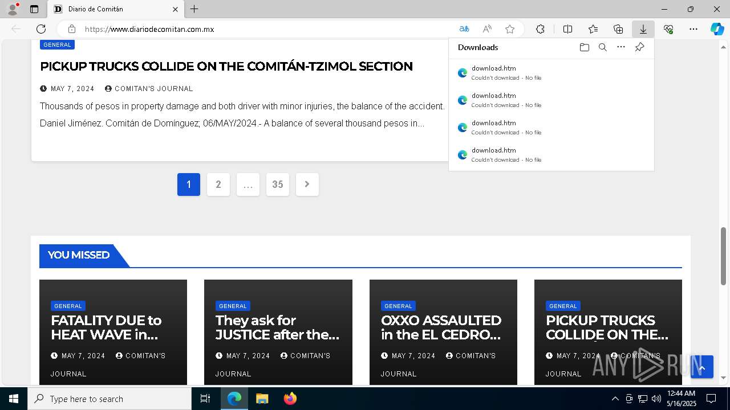
Task: Select the fourth download.htm entry
Action: pyautogui.click(x=551, y=155)
